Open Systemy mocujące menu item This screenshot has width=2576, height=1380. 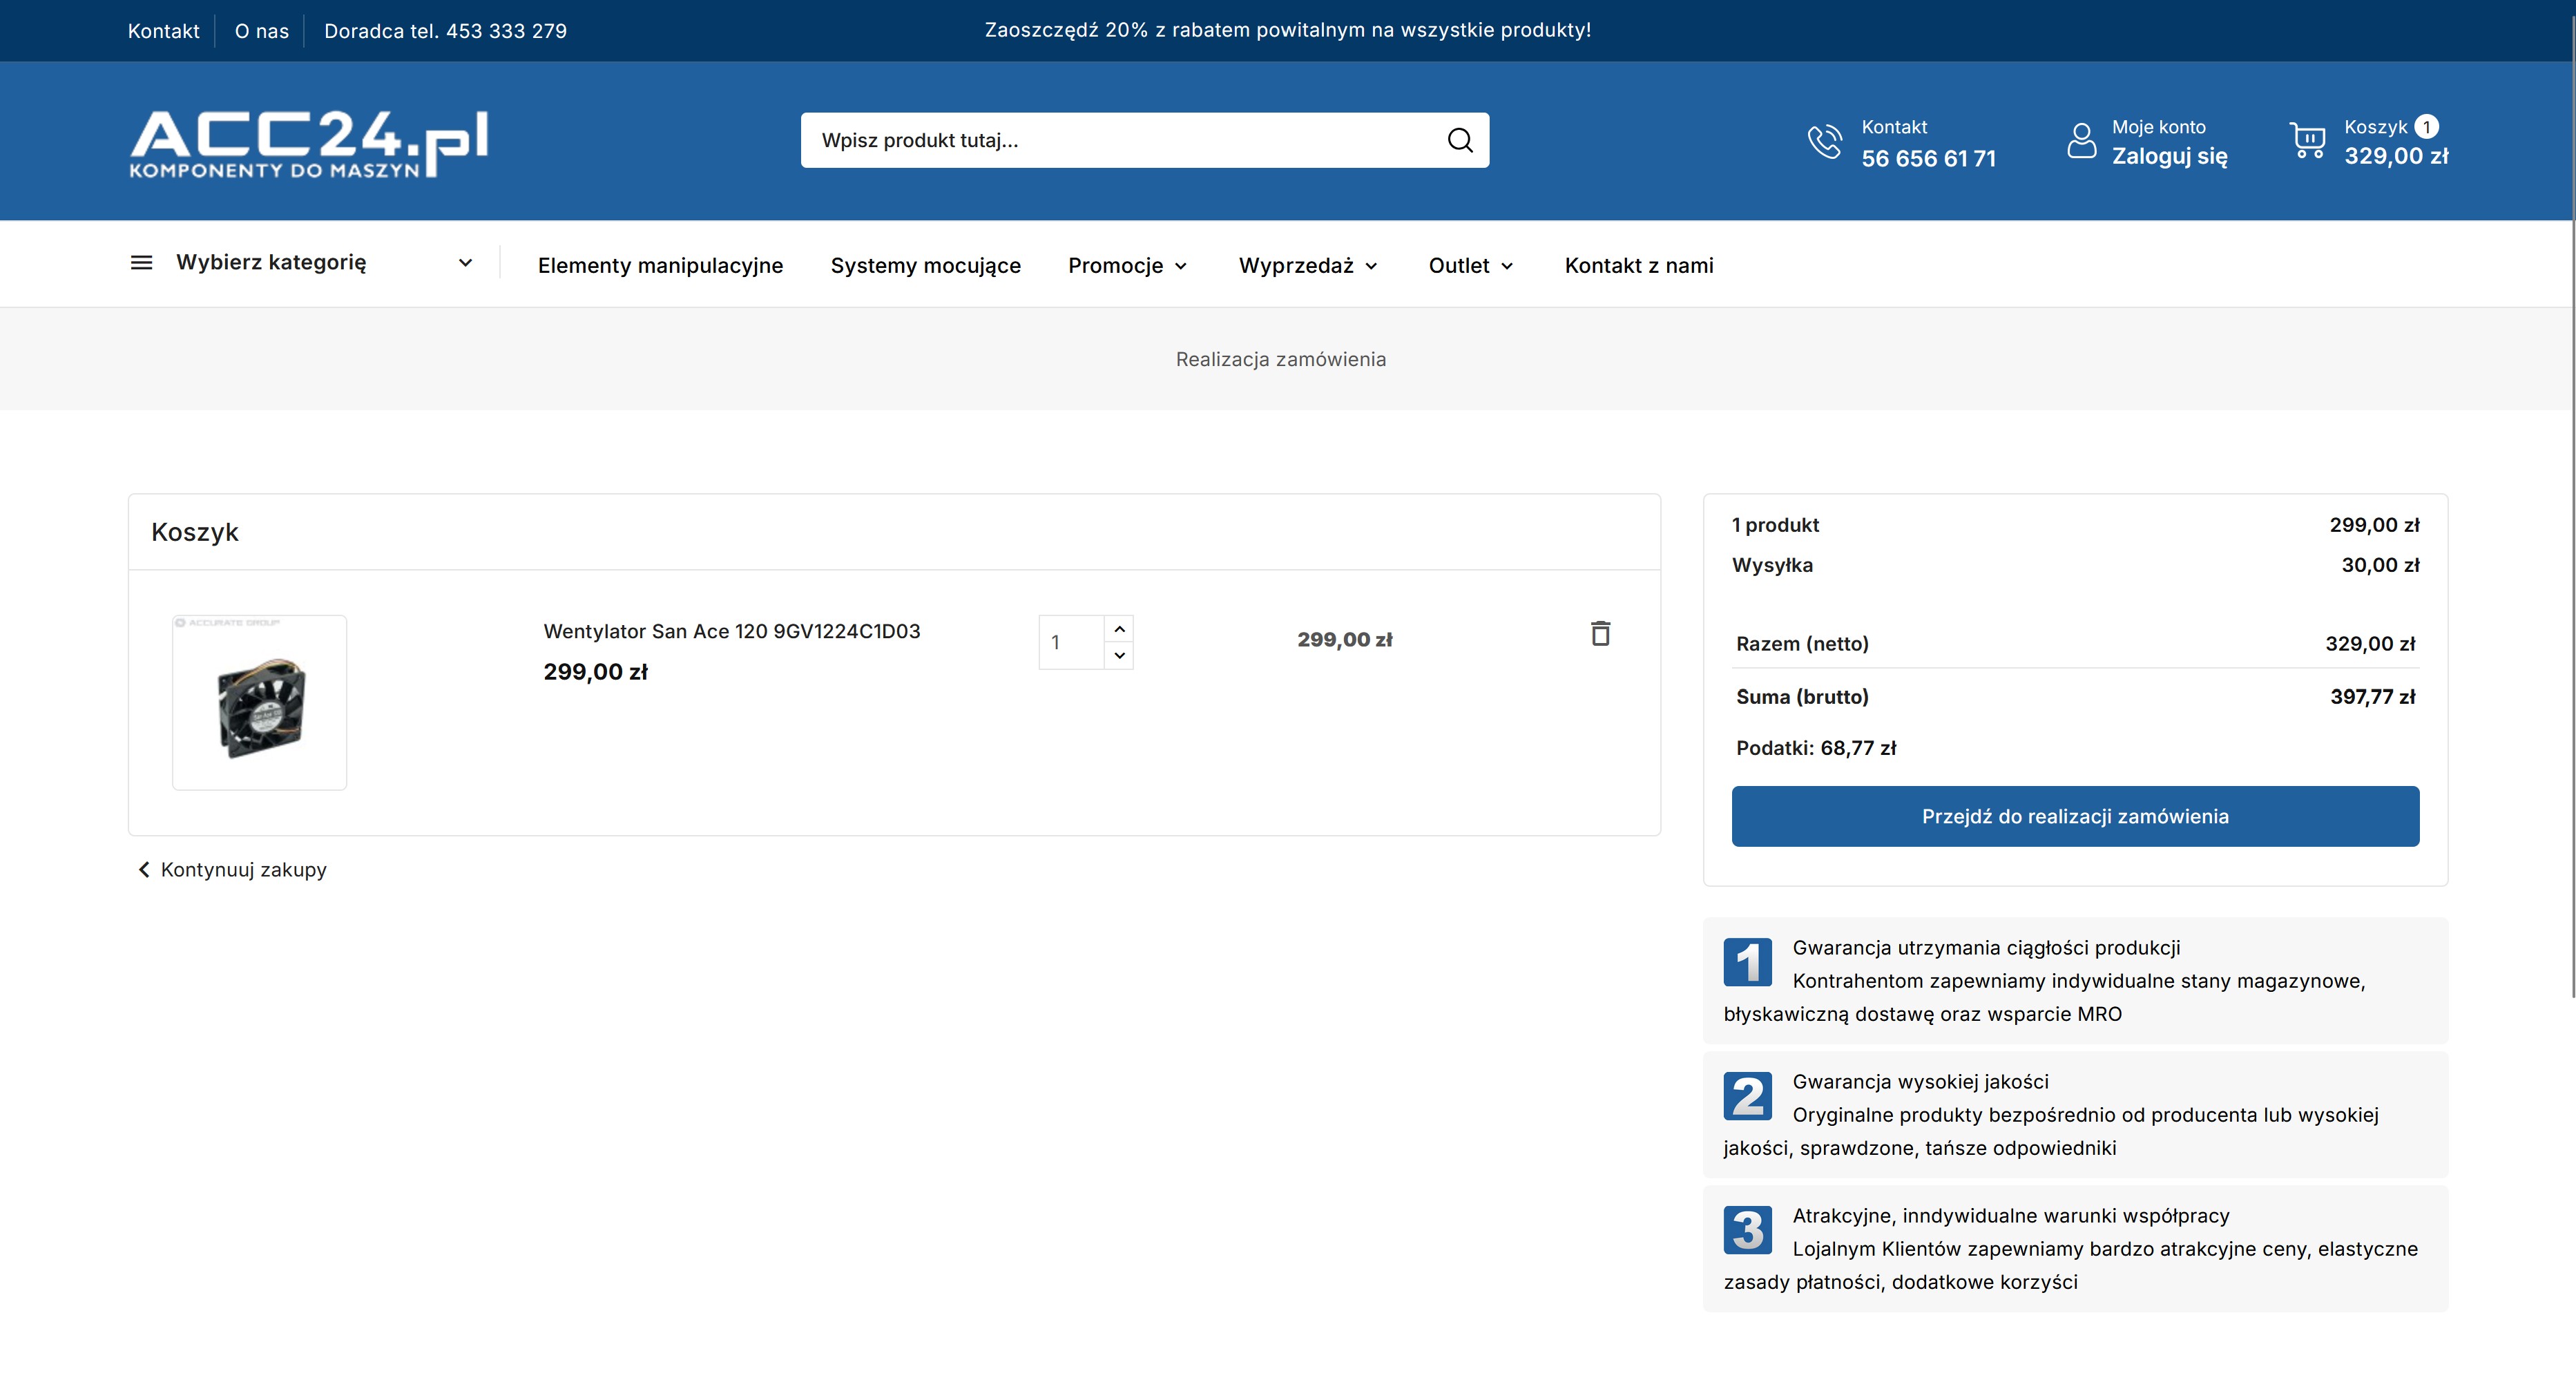coord(925,265)
